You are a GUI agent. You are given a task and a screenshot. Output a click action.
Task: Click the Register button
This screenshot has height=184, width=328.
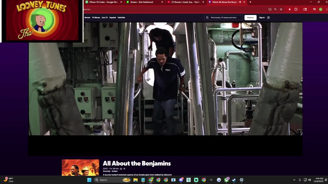(x=250, y=18)
